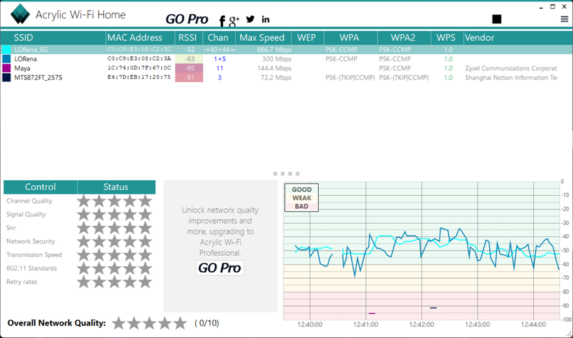
Task: Select the LORena_5G network row
Action: (x=286, y=50)
